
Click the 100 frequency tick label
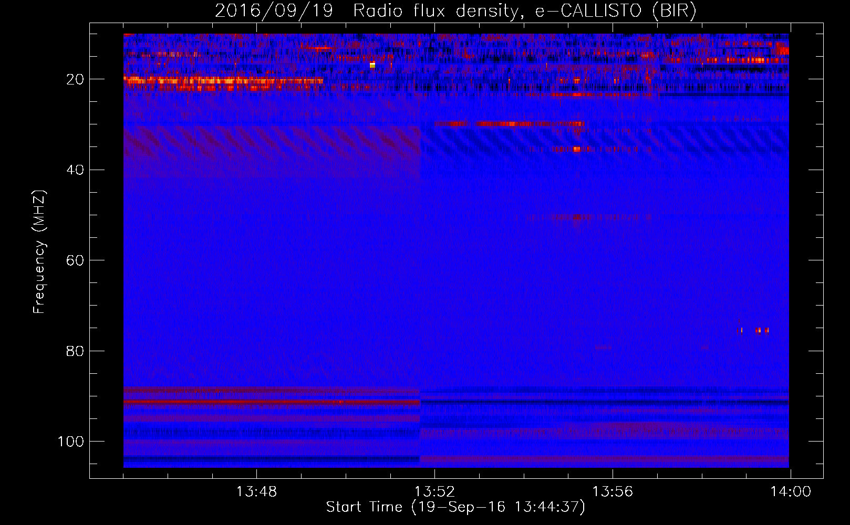point(71,442)
